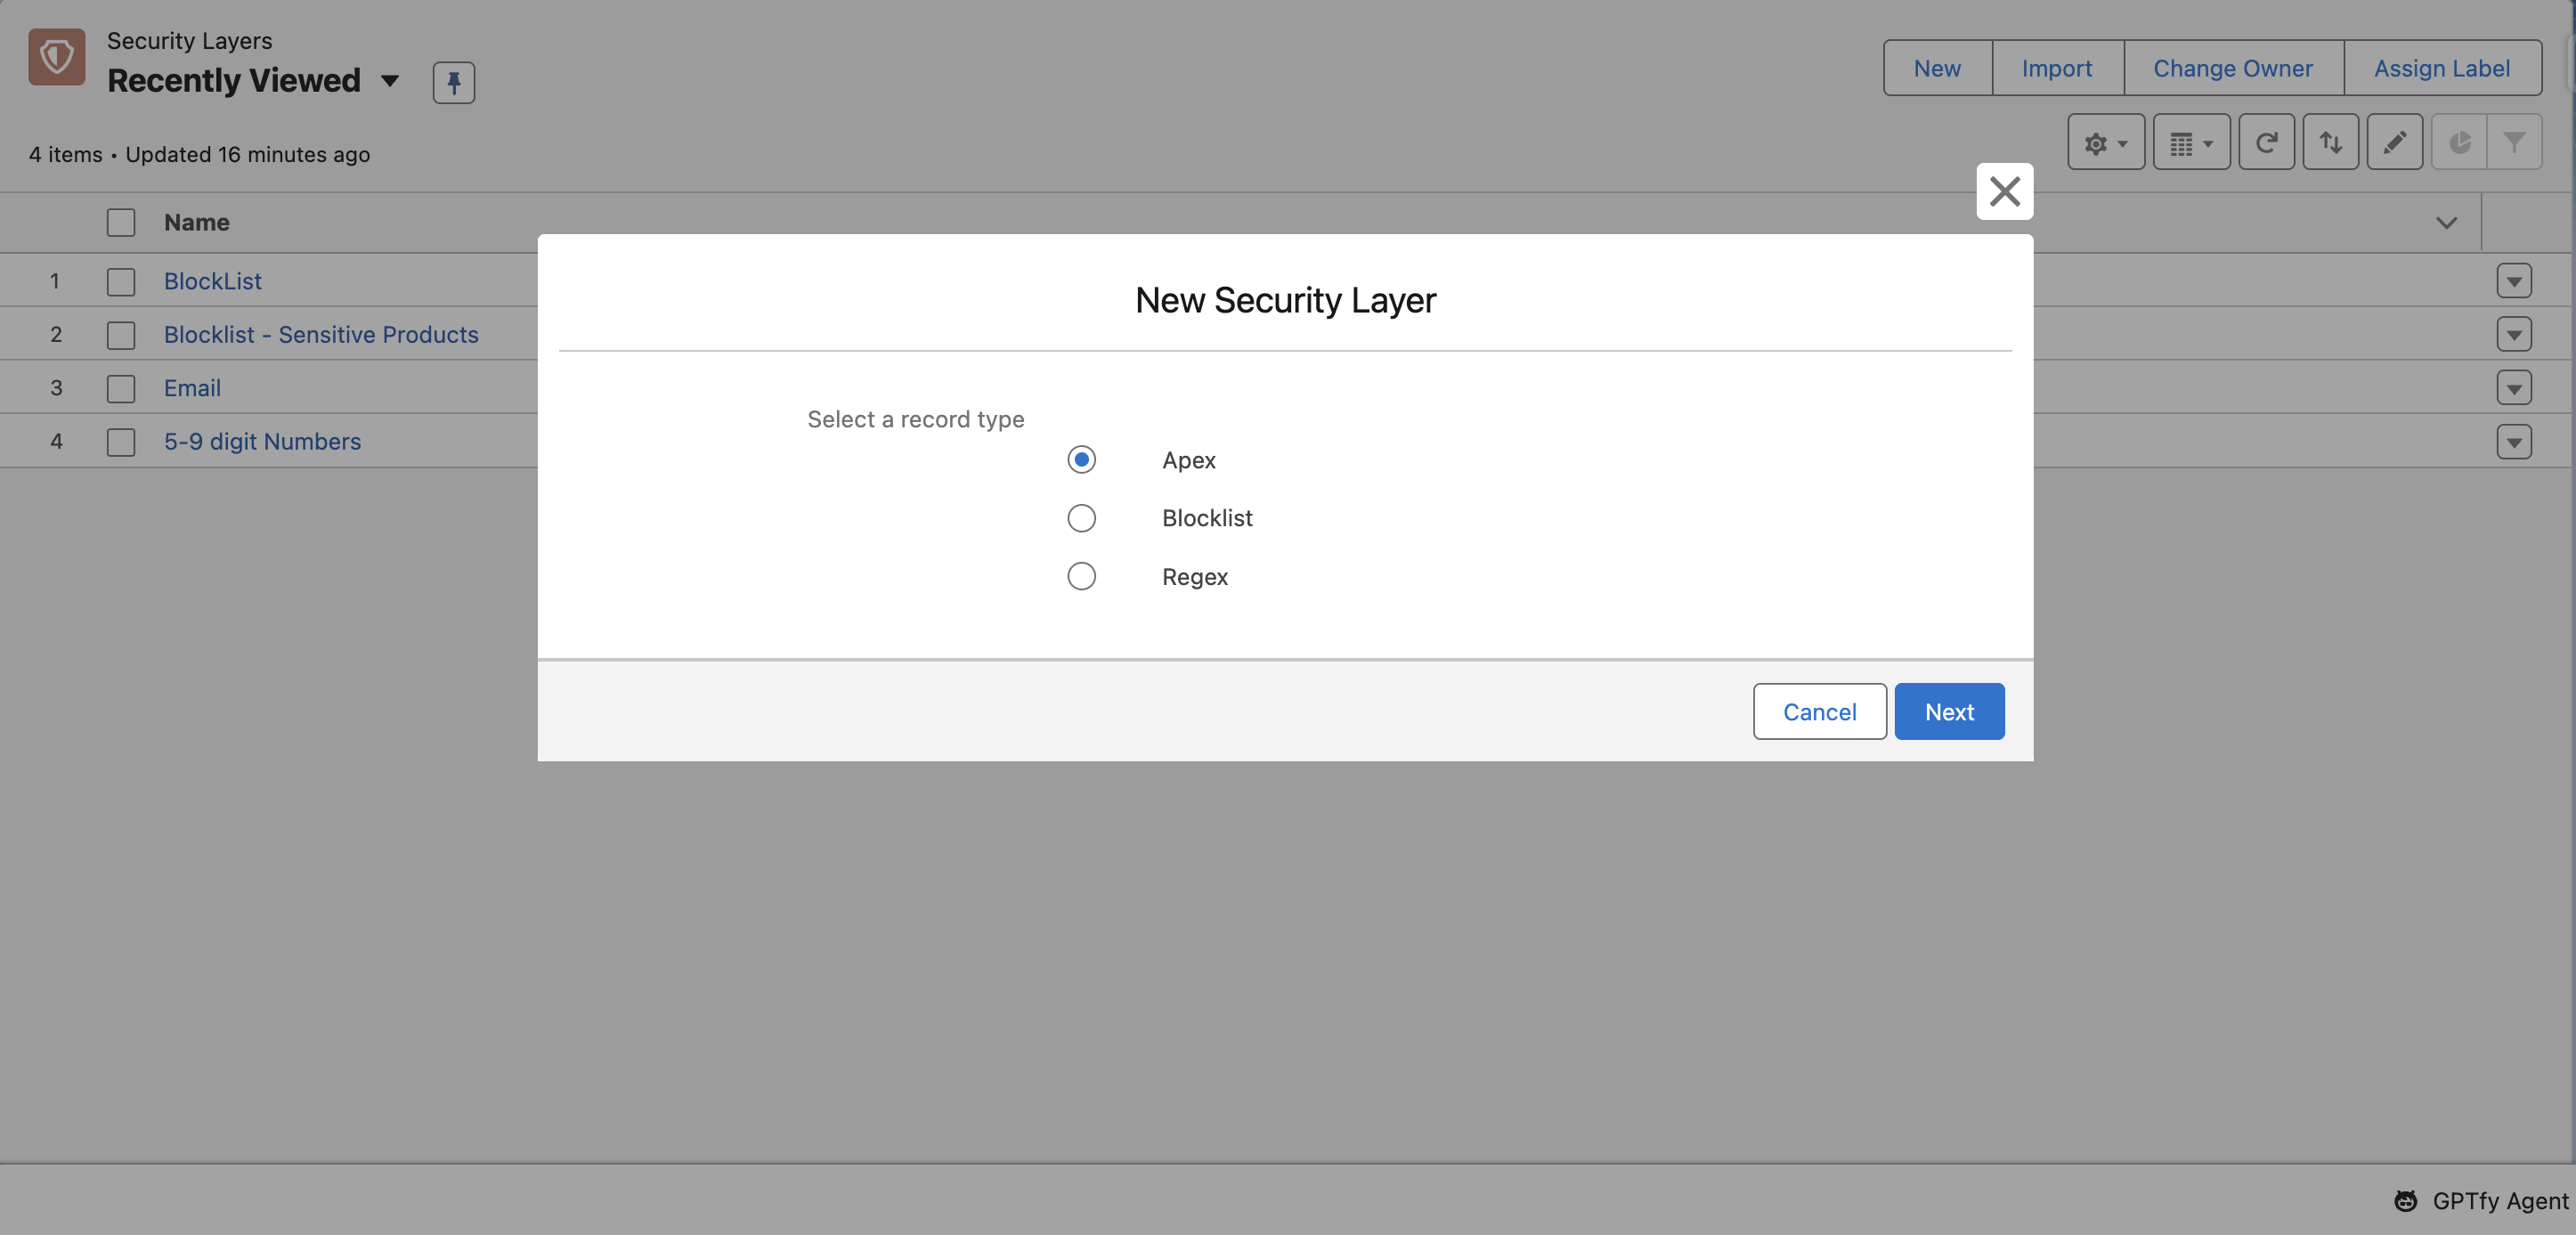Click the Security Layers shield icon
Screen dimensions: 2576x1235
point(56,57)
